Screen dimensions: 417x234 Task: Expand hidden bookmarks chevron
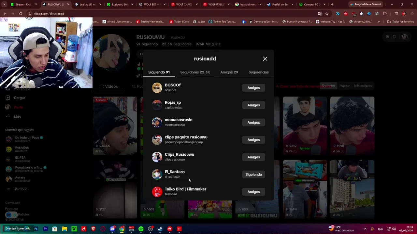pos(378,22)
